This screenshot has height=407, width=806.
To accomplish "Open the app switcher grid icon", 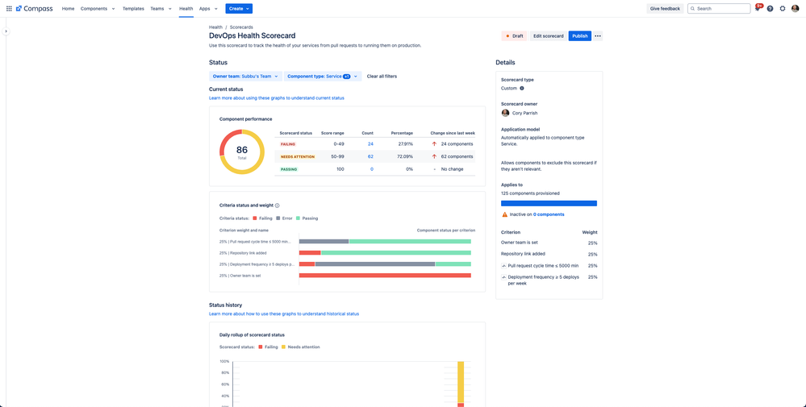I will click(x=9, y=9).
